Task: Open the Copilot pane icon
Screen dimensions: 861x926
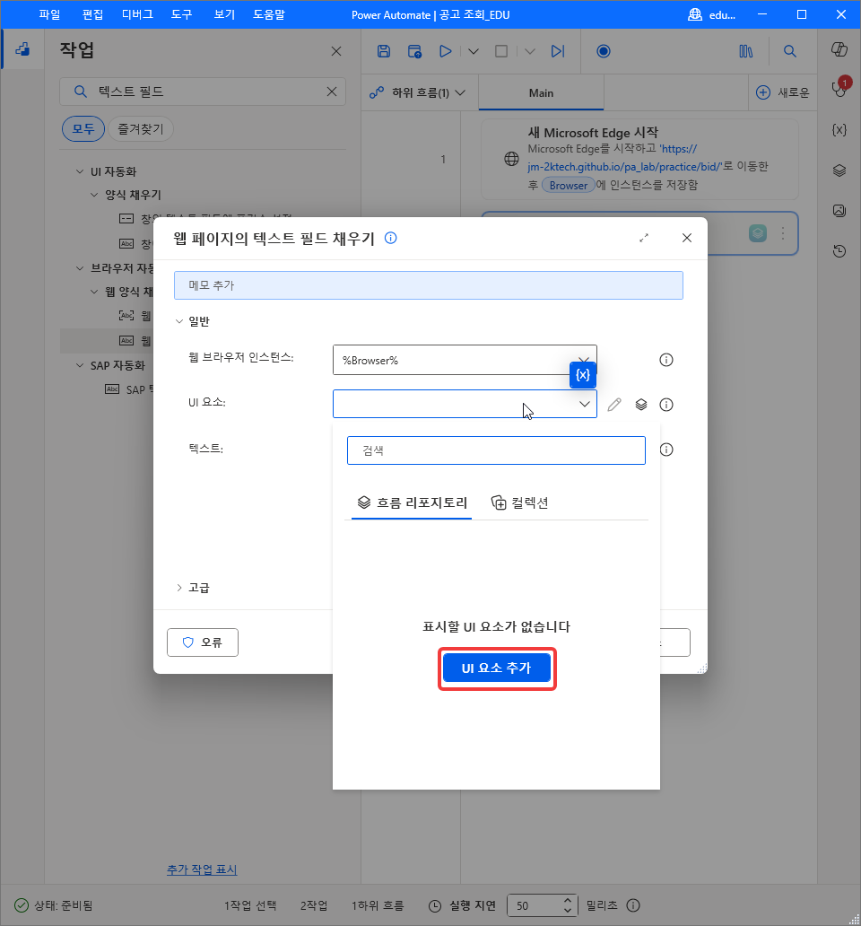Action: tap(839, 49)
